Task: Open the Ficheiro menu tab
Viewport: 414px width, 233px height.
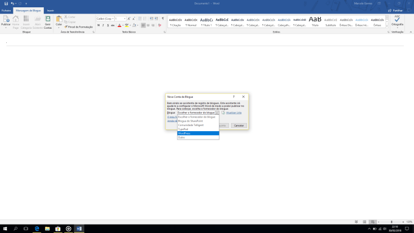Action: (6, 10)
